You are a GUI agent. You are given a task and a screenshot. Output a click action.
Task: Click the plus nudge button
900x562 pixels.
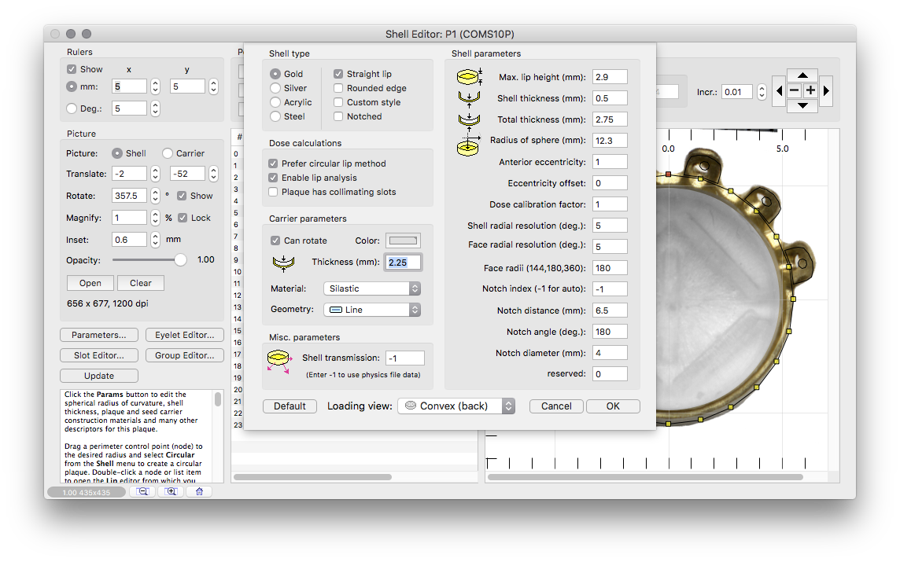point(810,90)
